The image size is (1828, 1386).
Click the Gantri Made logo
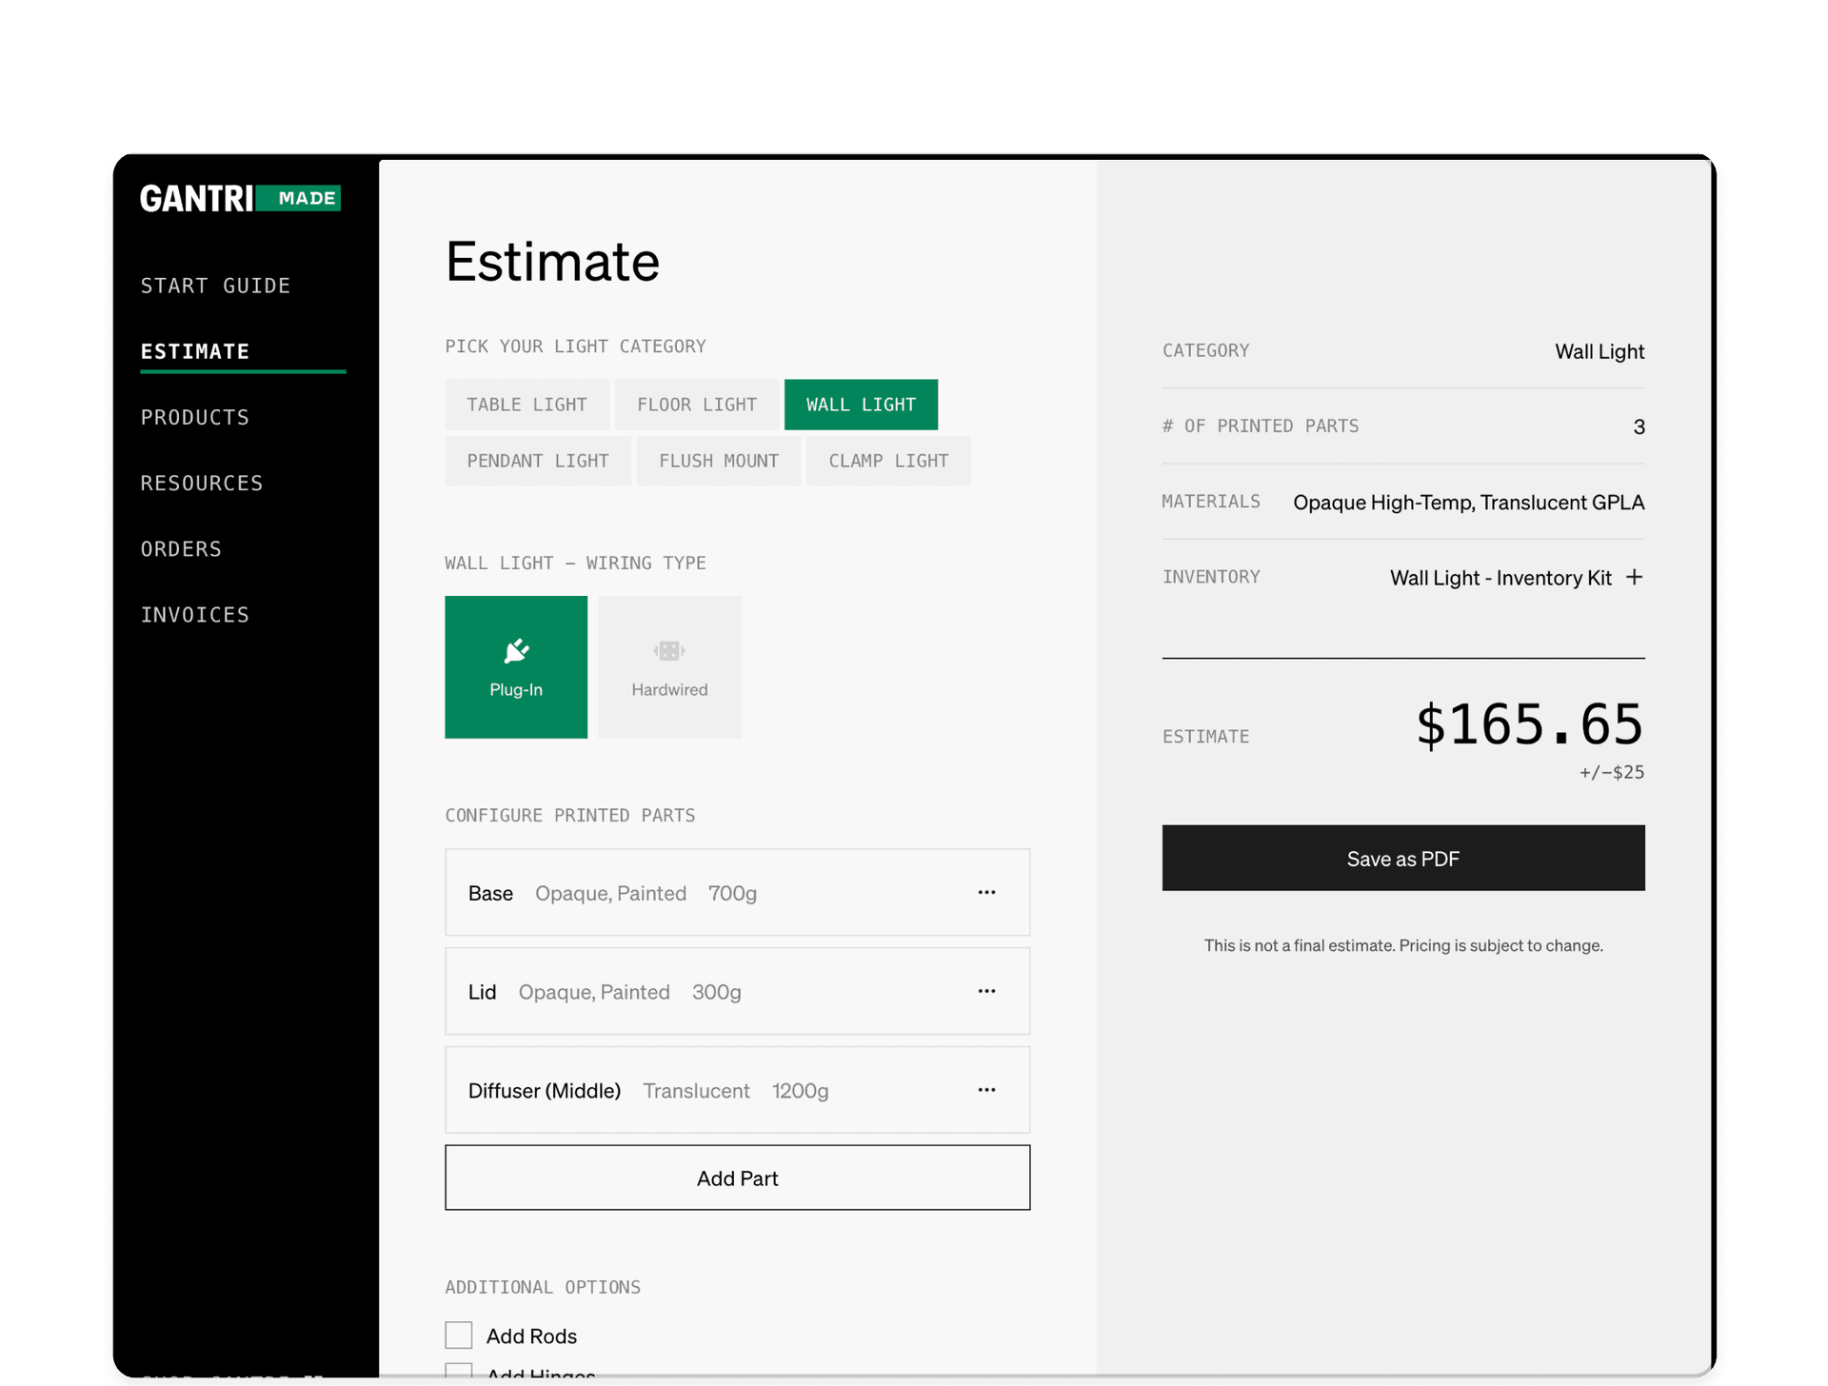[240, 198]
